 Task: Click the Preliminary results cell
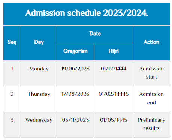coord(151,124)
